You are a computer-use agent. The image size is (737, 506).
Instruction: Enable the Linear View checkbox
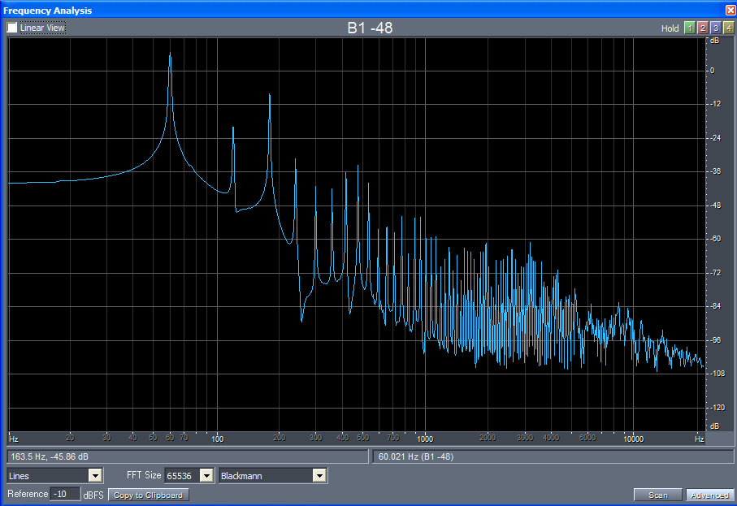[12, 28]
